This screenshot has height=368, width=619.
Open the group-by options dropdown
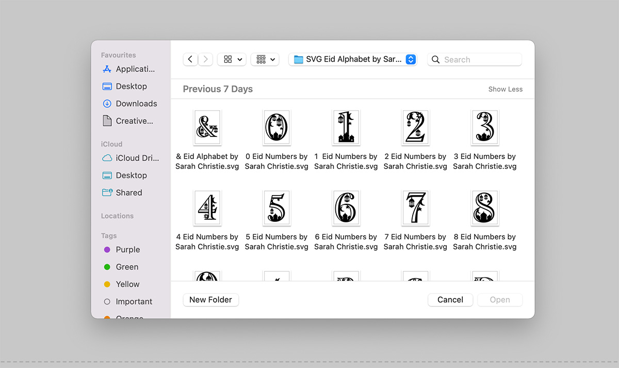coord(265,59)
